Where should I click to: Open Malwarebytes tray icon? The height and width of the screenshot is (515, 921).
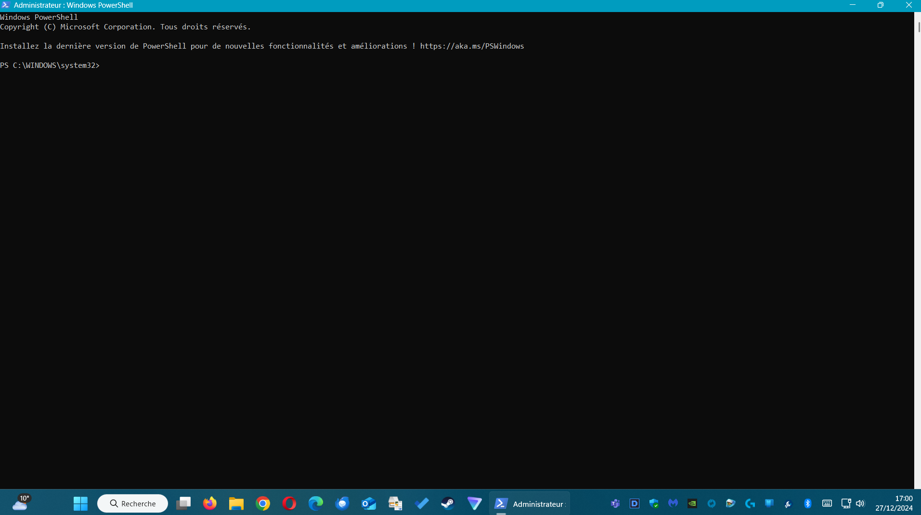coord(673,503)
